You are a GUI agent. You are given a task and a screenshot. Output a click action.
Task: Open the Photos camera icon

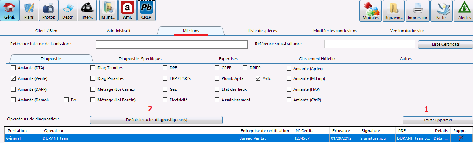[x=48, y=11]
